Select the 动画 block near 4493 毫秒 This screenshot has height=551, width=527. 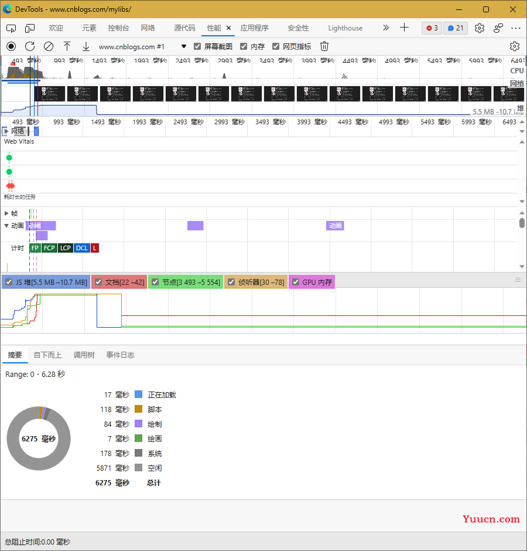[336, 226]
